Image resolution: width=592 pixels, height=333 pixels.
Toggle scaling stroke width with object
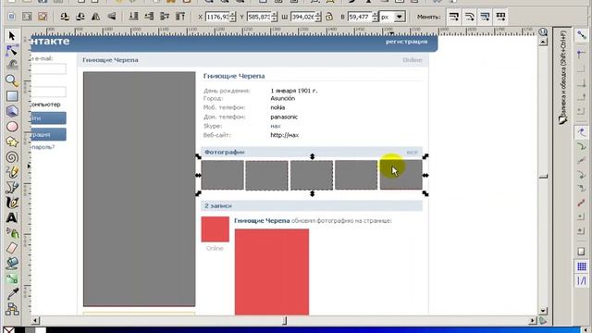pos(454,17)
